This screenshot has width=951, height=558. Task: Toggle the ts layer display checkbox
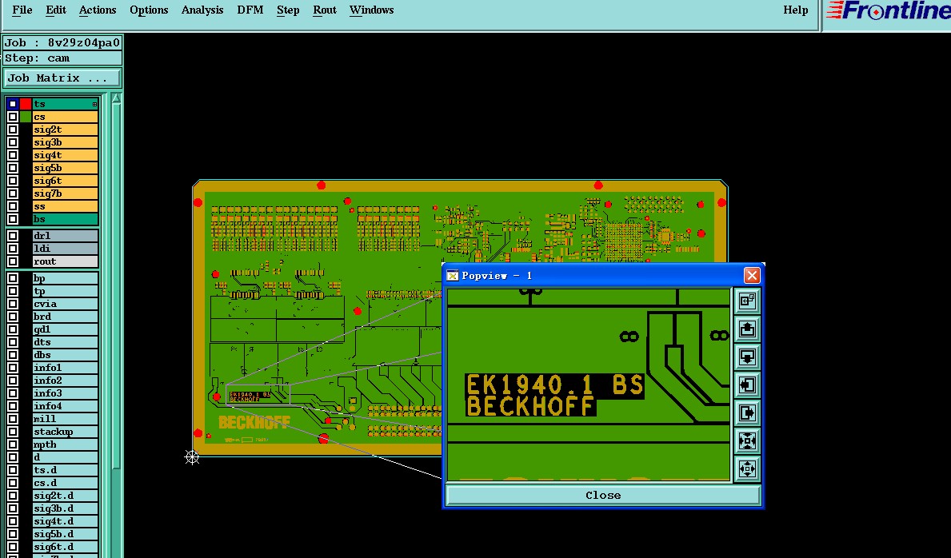[x=13, y=104]
